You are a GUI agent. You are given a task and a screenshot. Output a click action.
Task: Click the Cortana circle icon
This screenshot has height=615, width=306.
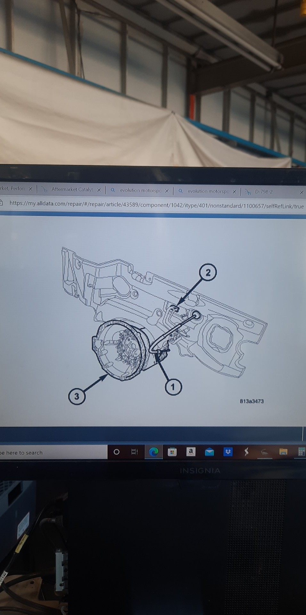coord(117,452)
